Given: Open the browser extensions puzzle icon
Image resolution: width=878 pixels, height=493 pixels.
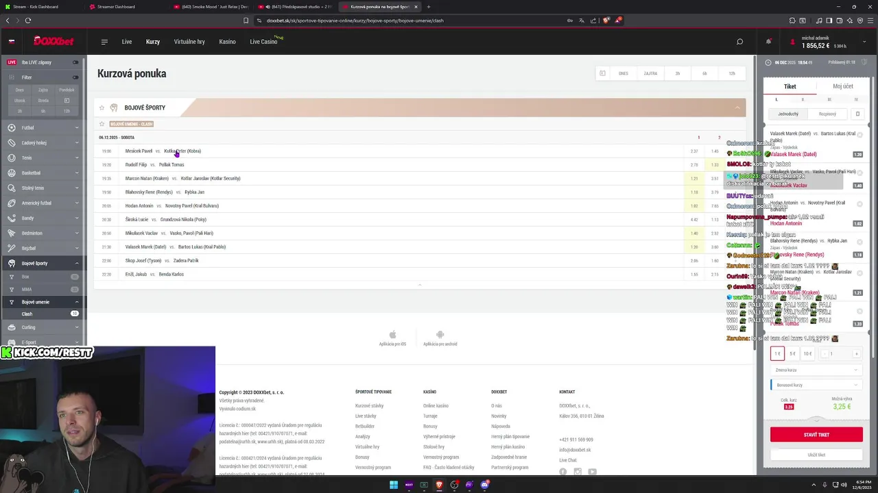Looking at the screenshot, I should click(x=792, y=21).
